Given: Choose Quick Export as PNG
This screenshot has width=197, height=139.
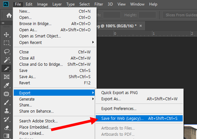Looking at the screenshot, I should pyautogui.click(x=139, y=93).
